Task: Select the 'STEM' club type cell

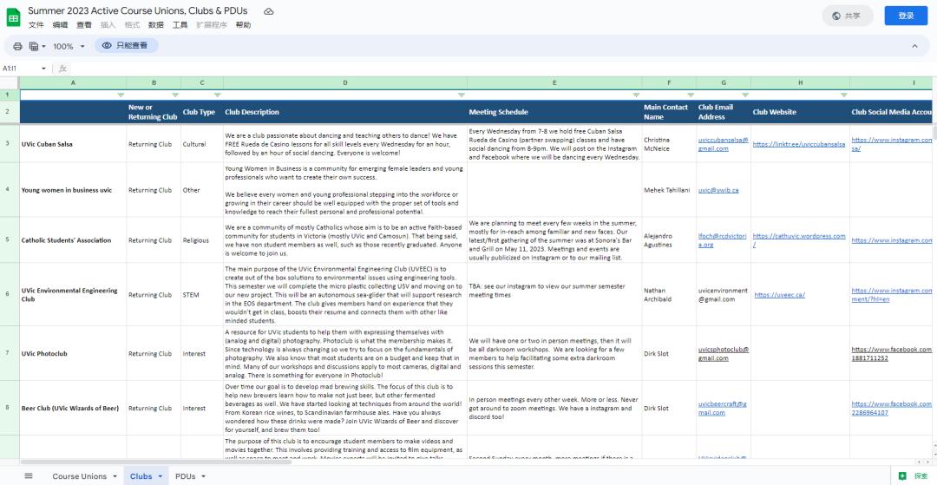Action: (202, 294)
